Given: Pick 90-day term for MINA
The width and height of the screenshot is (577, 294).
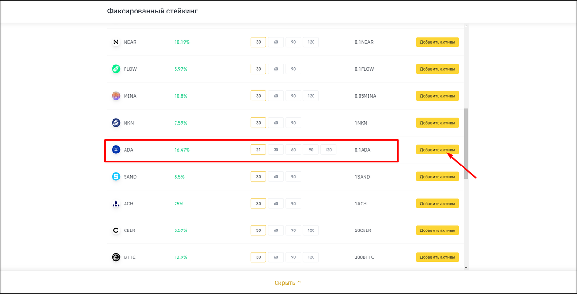Looking at the screenshot, I should (x=293, y=96).
